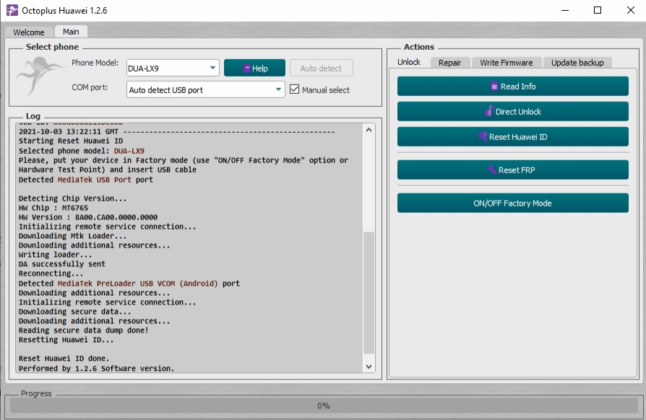Click the log scrollbar up arrow
This screenshot has width=646, height=420.
(369, 130)
